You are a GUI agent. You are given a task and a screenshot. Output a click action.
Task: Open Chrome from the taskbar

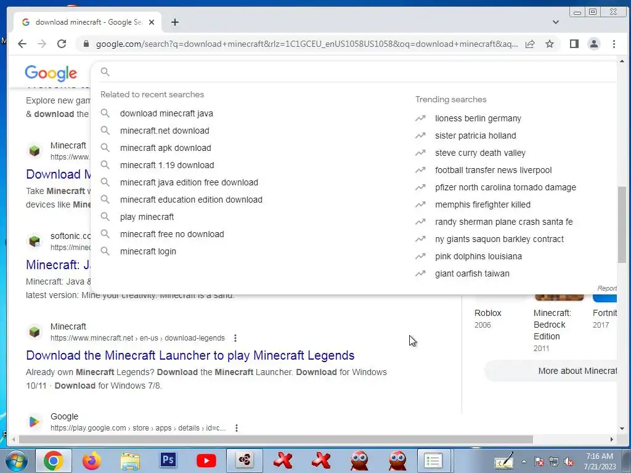[x=53, y=461]
